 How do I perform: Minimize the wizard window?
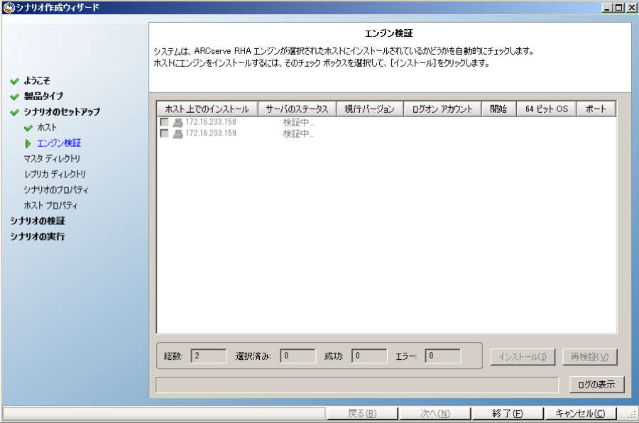(x=607, y=7)
